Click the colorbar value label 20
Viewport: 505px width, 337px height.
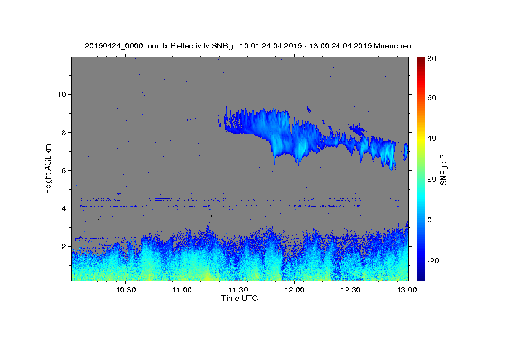point(432,179)
